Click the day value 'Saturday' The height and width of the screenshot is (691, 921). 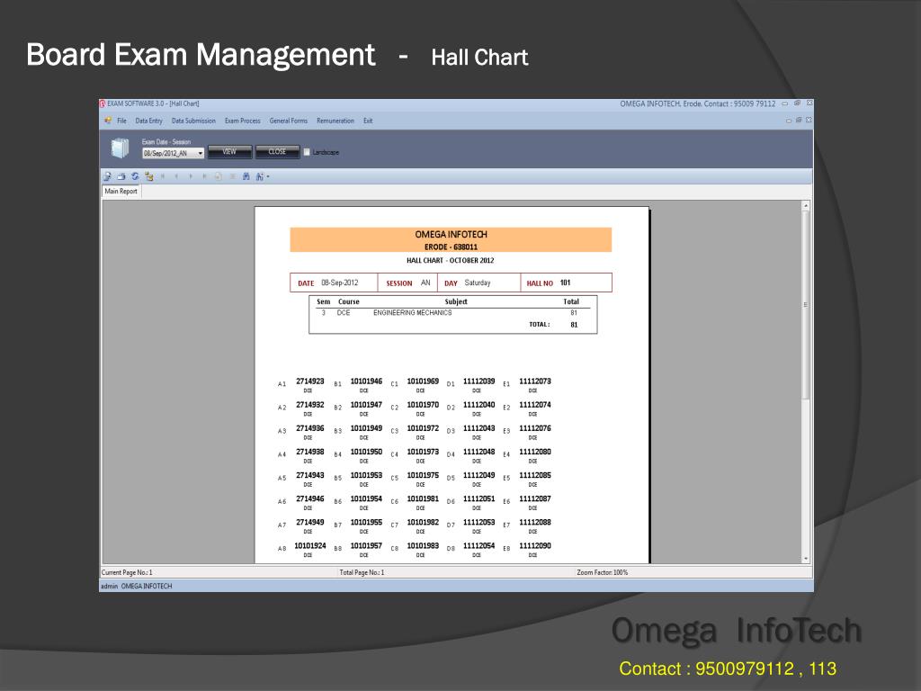[478, 283]
